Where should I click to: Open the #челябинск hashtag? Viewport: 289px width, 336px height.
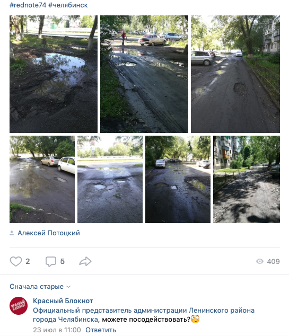click(x=68, y=5)
